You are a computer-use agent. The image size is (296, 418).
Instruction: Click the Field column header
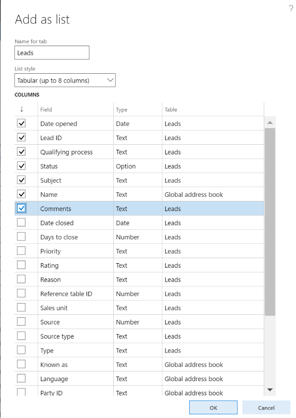(x=46, y=110)
